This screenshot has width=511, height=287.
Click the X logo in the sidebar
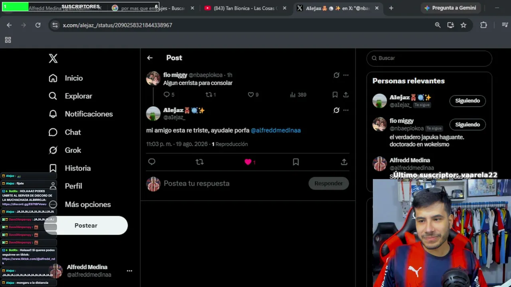click(x=53, y=59)
